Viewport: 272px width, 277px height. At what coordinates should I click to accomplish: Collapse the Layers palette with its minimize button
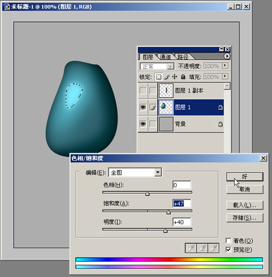(x=221, y=49)
